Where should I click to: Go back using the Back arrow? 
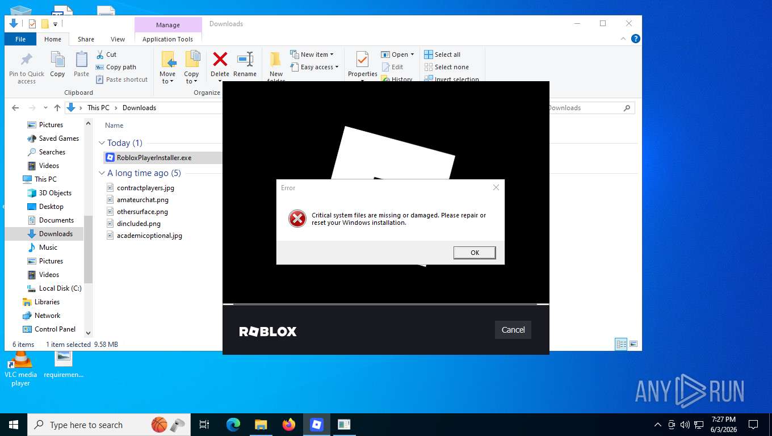[15, 108]
